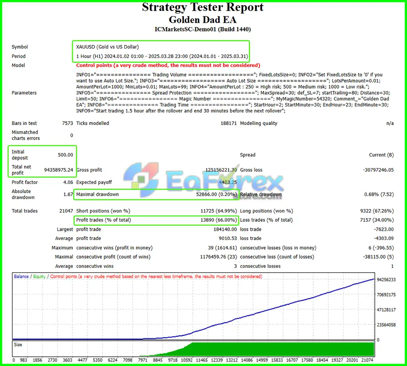Select the profit factor value 4.06
407x366 pixels.
tap(68, 182)
